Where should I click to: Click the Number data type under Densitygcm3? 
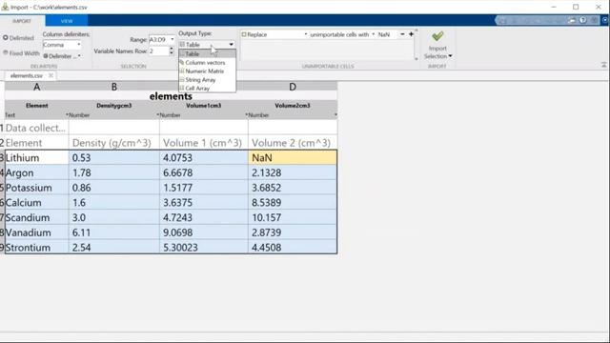pos(78,115)
